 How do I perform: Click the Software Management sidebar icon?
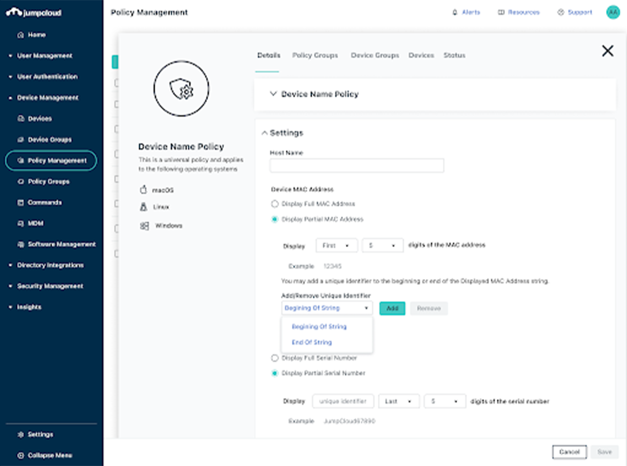click(21, 244)
